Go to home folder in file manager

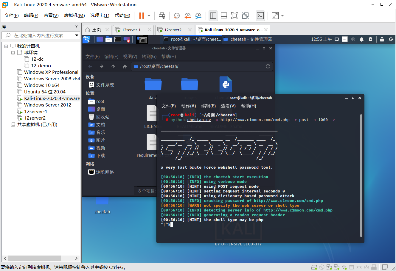(125, 66)
